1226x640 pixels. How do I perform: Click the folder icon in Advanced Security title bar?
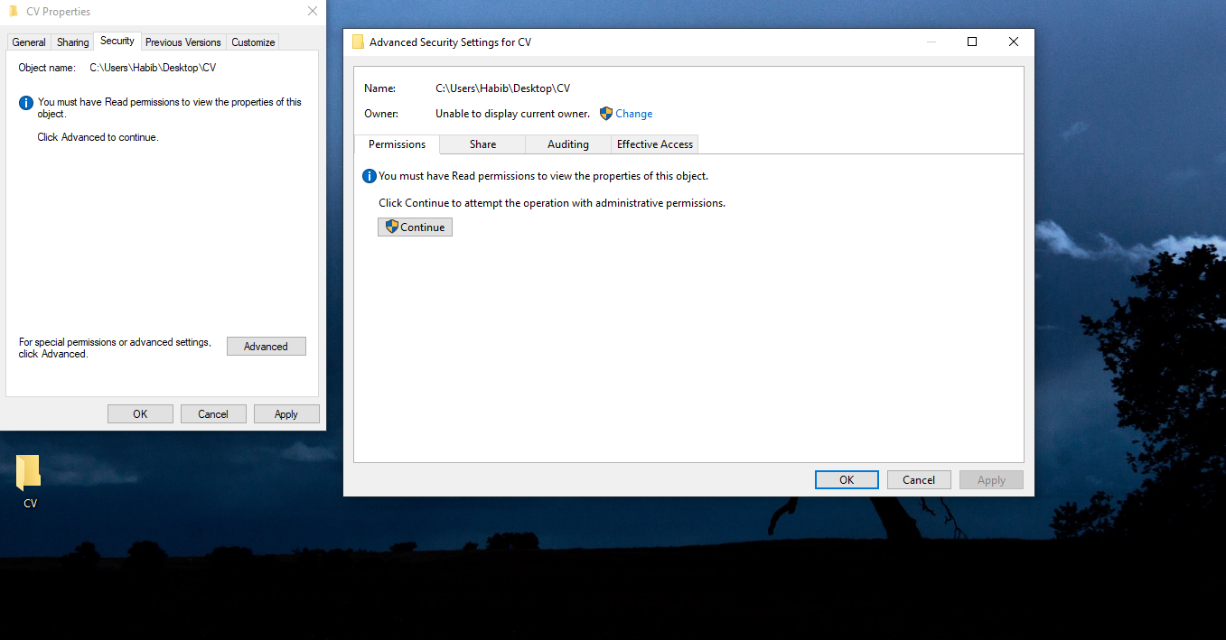click(359, 42)
